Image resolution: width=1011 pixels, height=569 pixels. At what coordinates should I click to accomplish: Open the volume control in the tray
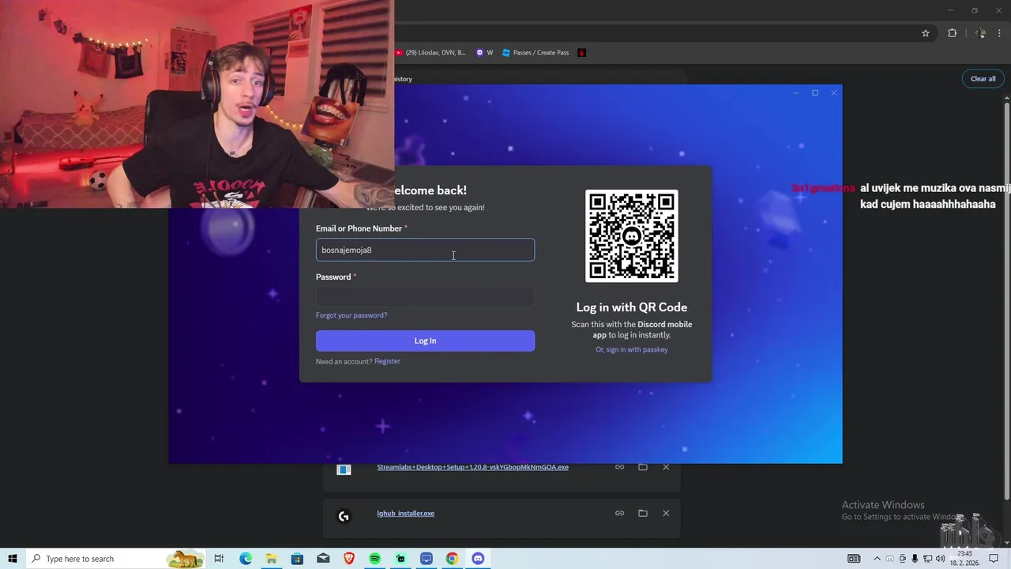[940, 559]
